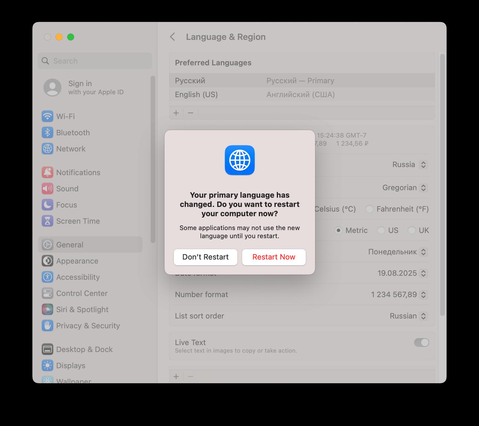Open Notifications bell icon
The width and height of the screenshot is (479, 426).
(47, 172)
